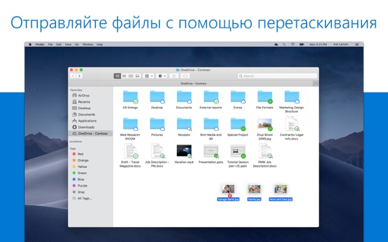Select the Med Research DICOM folder
The image size is (388, 242).
coord(130,124)
